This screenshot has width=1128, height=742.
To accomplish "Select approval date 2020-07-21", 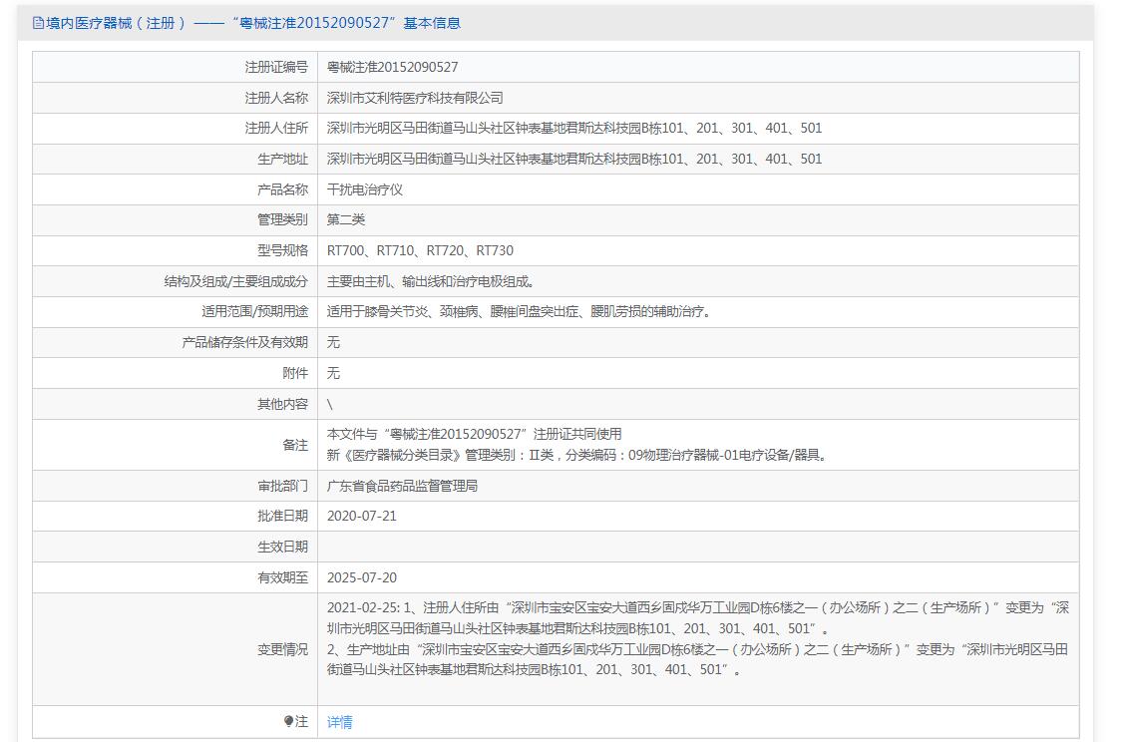I will tap(362, 516).
